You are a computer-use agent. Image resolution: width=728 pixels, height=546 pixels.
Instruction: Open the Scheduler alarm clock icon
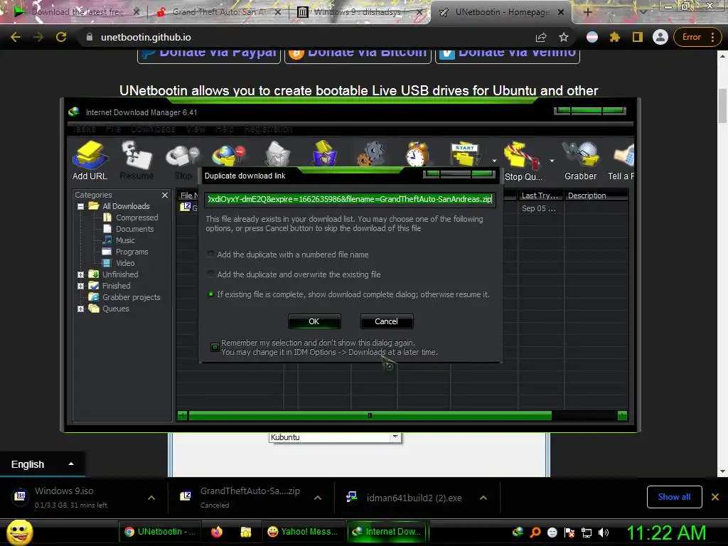pyautogui.click(x=417, y=154)
